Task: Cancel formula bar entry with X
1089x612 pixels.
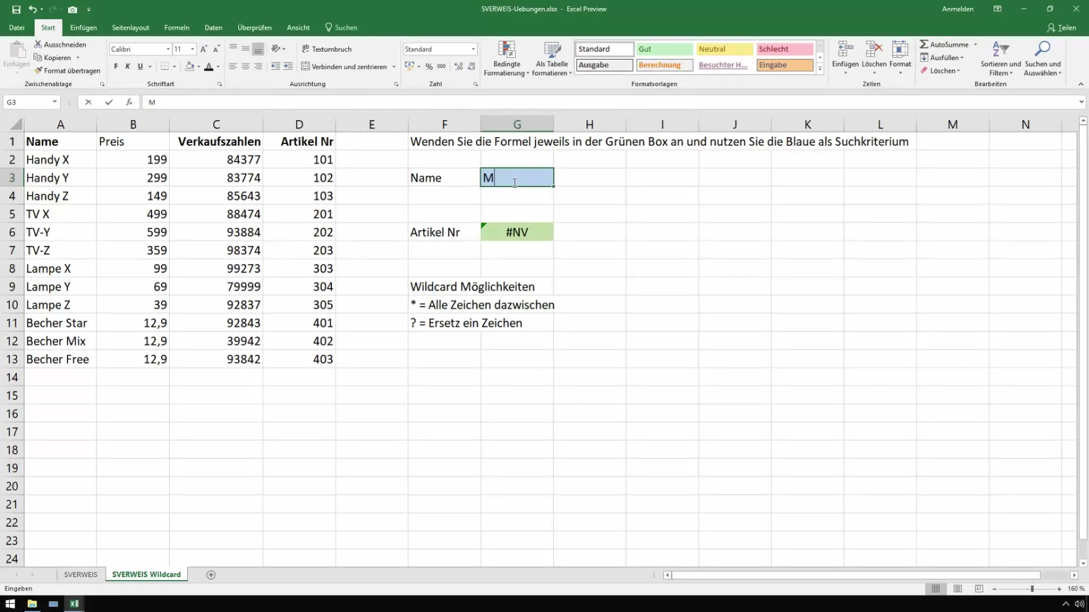Action: 88,102
